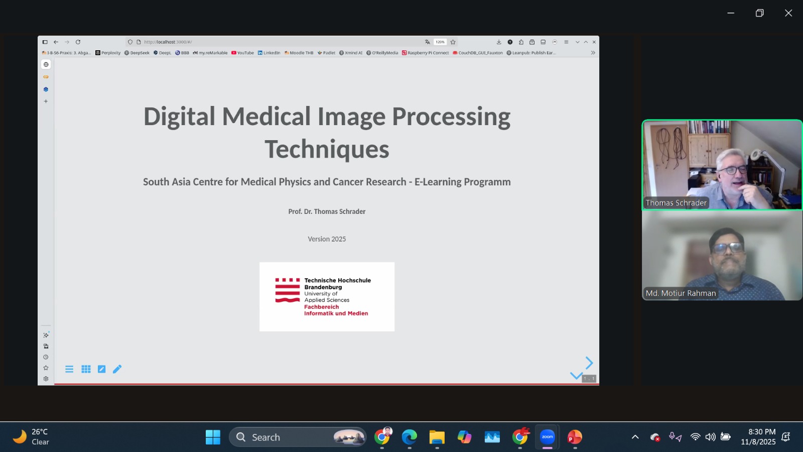
Task: Open the slide overview grid icon
Action: tap(86, 369)
